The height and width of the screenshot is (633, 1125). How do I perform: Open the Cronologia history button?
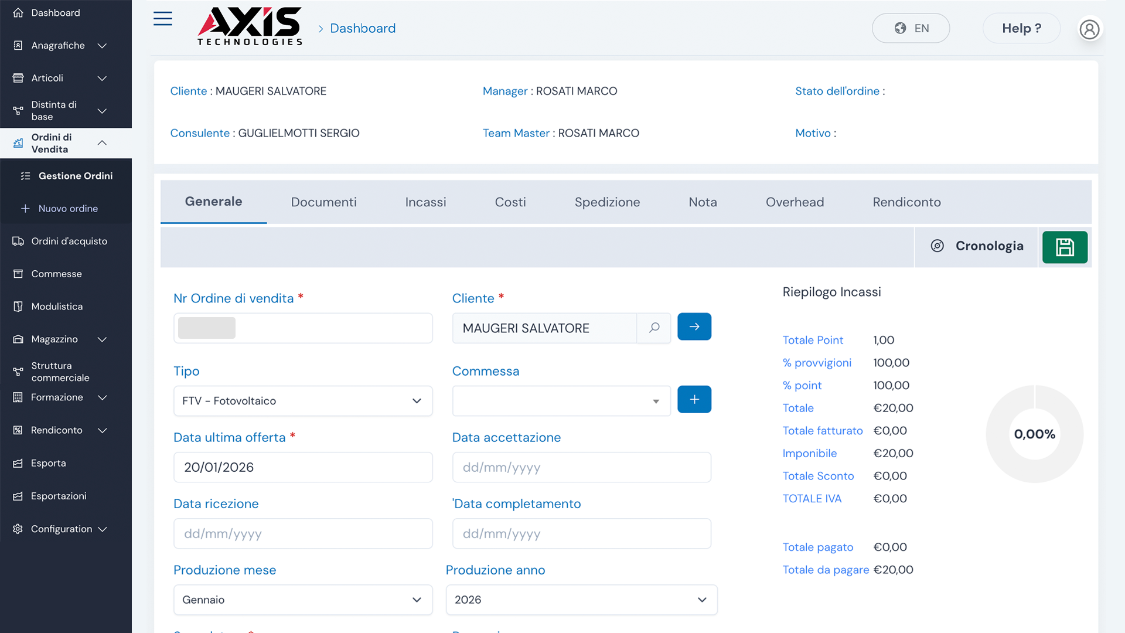coord(977,246)
